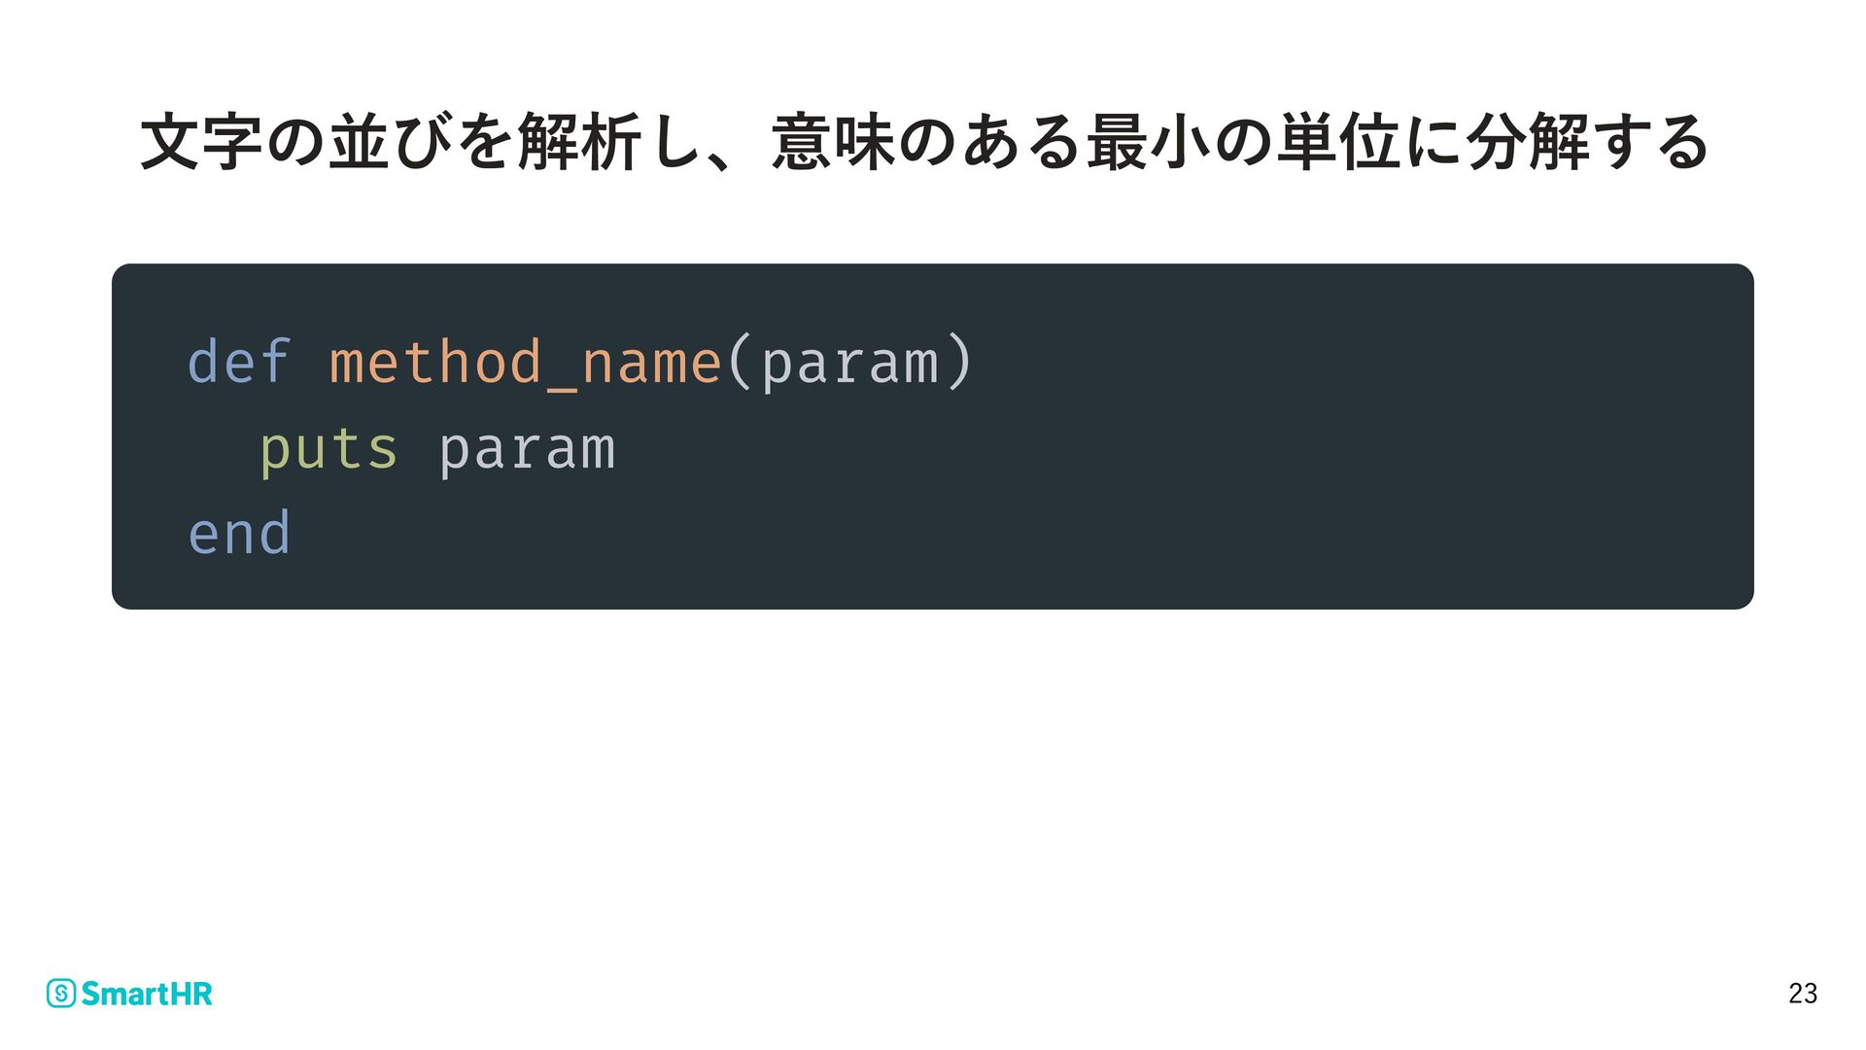Click '並び' in the slide heading
Viewport: 1866px width, 1050px height.
click(391, 143)
